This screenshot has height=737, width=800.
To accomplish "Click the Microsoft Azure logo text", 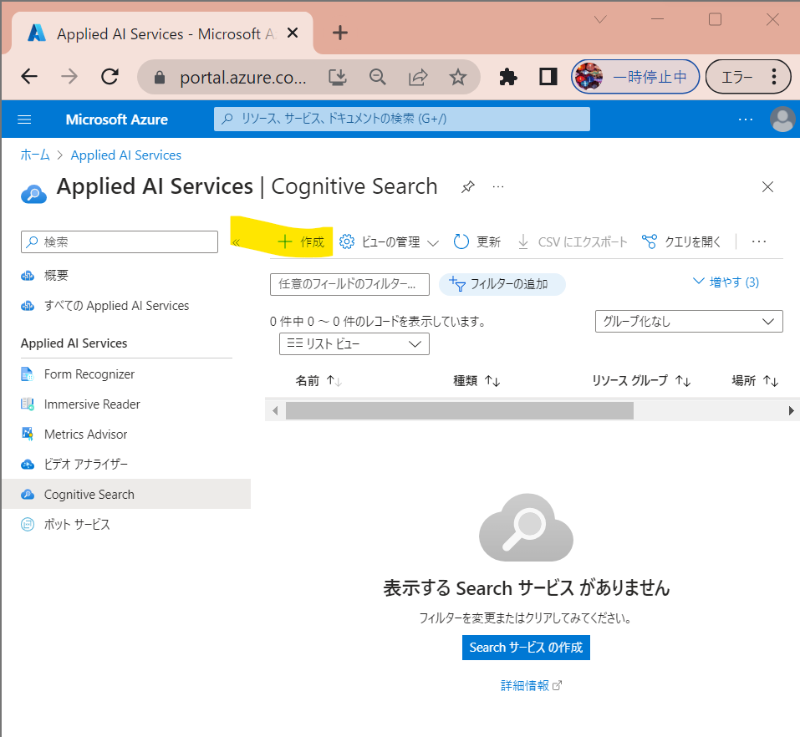I will pyautogui.click(x=117, y=119).
